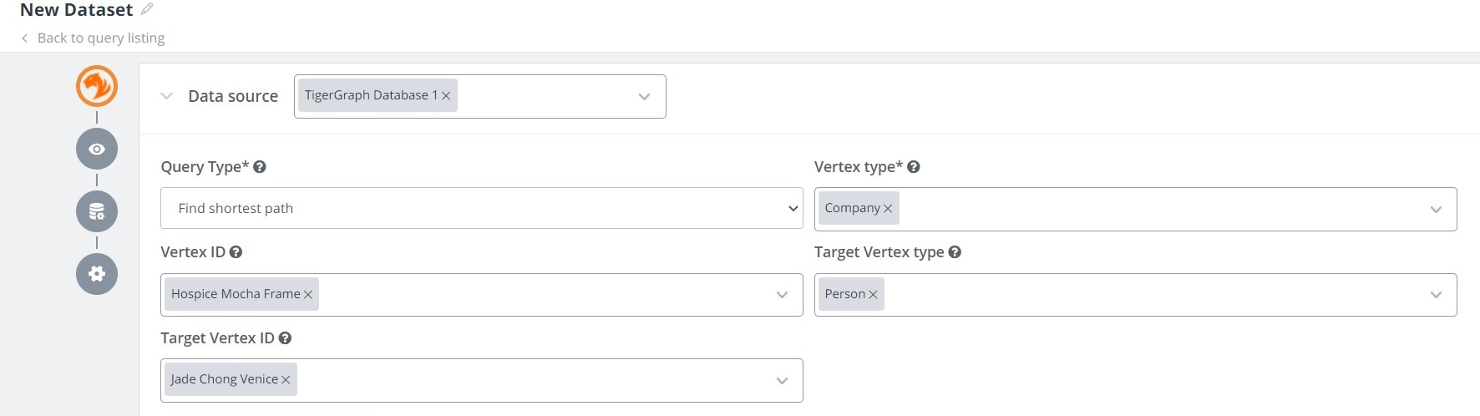Click the pencil icon to rename dataset

(x=147, y=9)
